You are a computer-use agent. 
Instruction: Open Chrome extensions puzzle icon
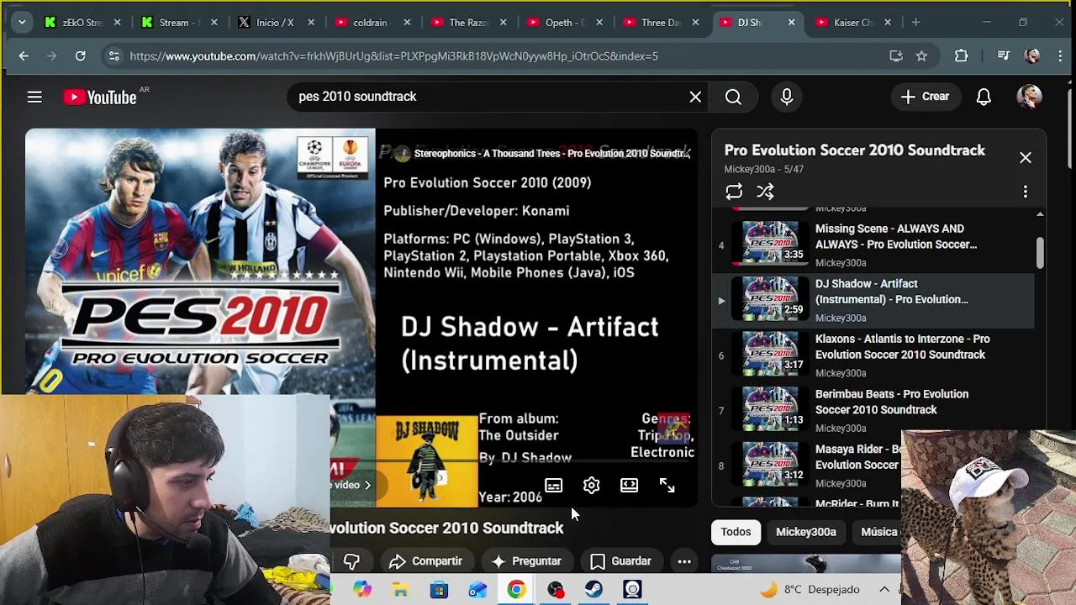coord(961,56)
